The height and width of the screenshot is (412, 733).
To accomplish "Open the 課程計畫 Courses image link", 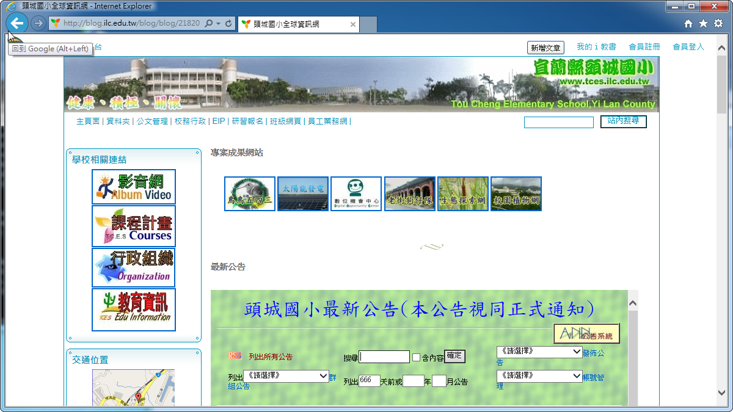I will pyautogui.click(x=134, y=226).
